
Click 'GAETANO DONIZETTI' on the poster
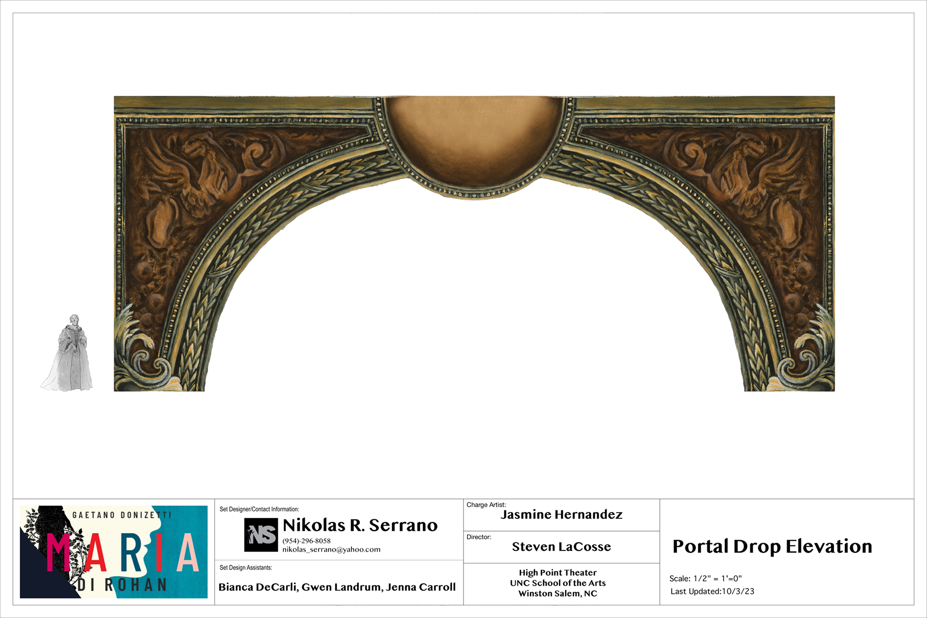(x=122, y=515)
